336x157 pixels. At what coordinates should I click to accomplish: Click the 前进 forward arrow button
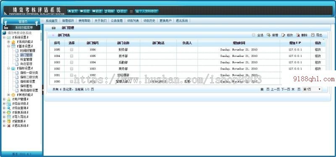tap(97, 11)
